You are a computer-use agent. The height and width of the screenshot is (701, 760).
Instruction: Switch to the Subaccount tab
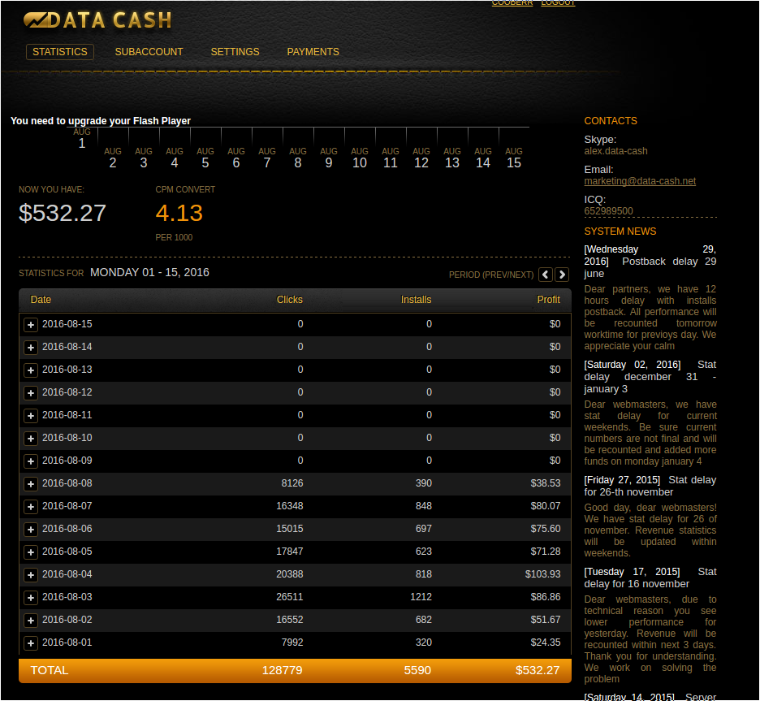pyautogui.click(x=149, y=52)
